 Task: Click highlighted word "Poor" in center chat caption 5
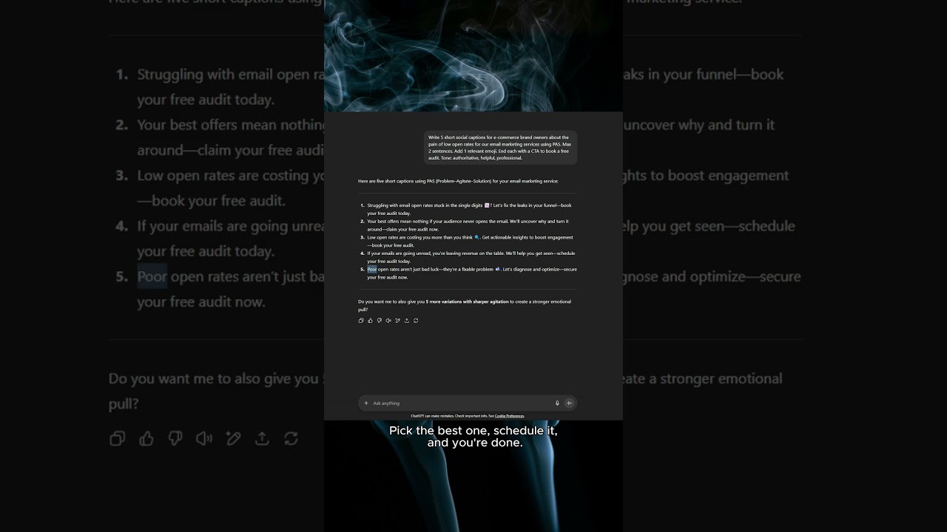pos(372,270)
